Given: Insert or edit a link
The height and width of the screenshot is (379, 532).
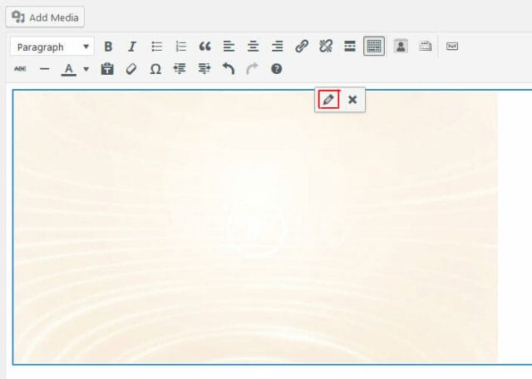Looking at the screenshot, I should pos(302,47).
